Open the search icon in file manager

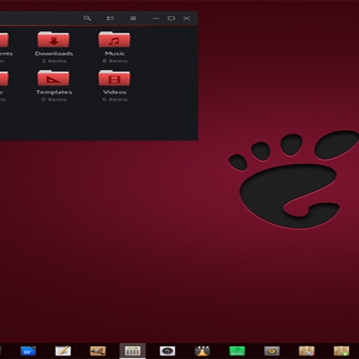tap(87, 18)
